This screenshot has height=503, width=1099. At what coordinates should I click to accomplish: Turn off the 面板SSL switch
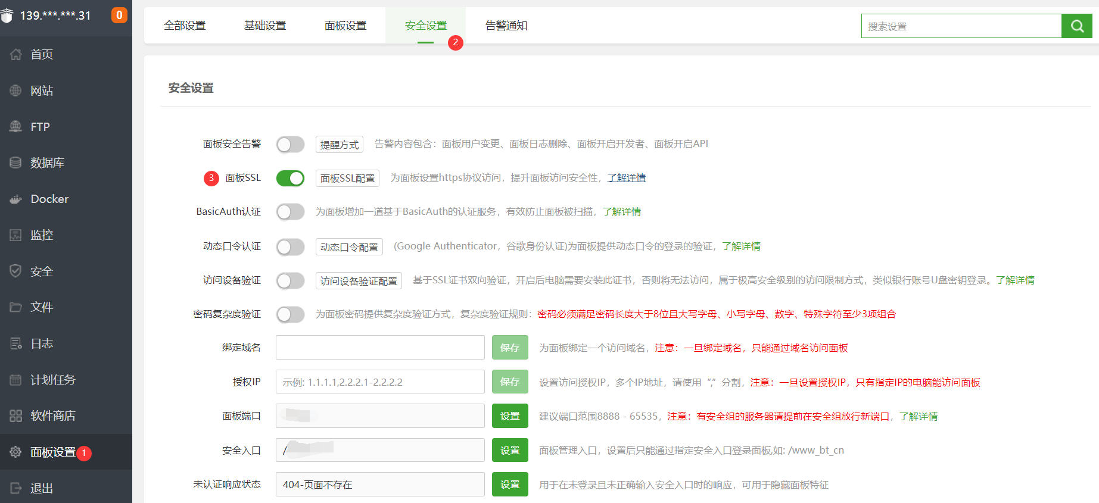[x=290, y=178]
